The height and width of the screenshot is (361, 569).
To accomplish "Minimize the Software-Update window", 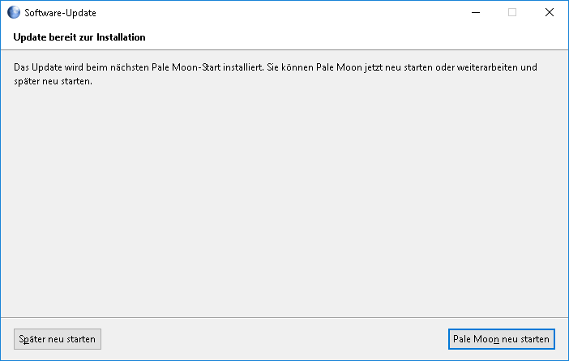I will point(475,12).
